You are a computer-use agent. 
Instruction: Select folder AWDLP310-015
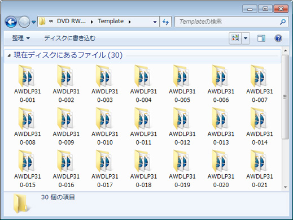click(x=28, y=169)
